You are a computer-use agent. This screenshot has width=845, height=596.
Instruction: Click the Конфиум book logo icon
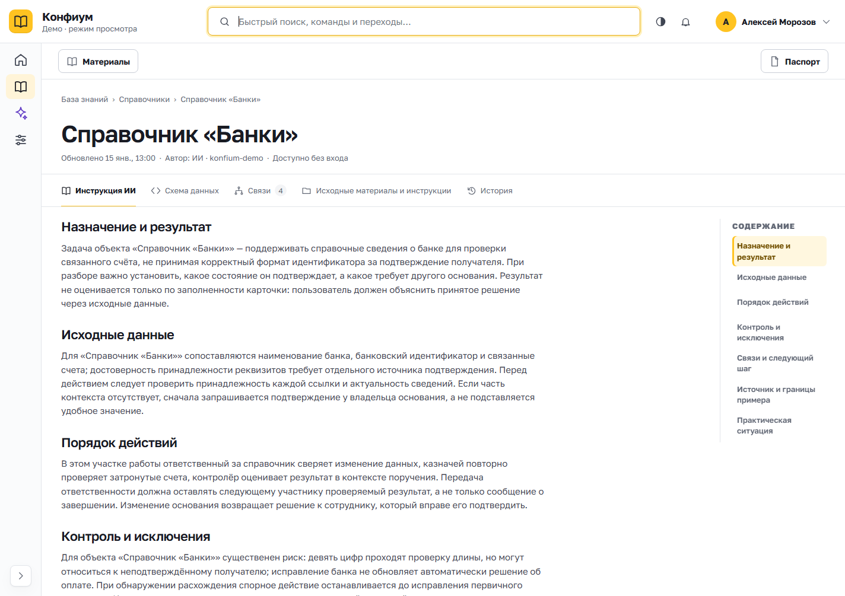pos(21,21)
